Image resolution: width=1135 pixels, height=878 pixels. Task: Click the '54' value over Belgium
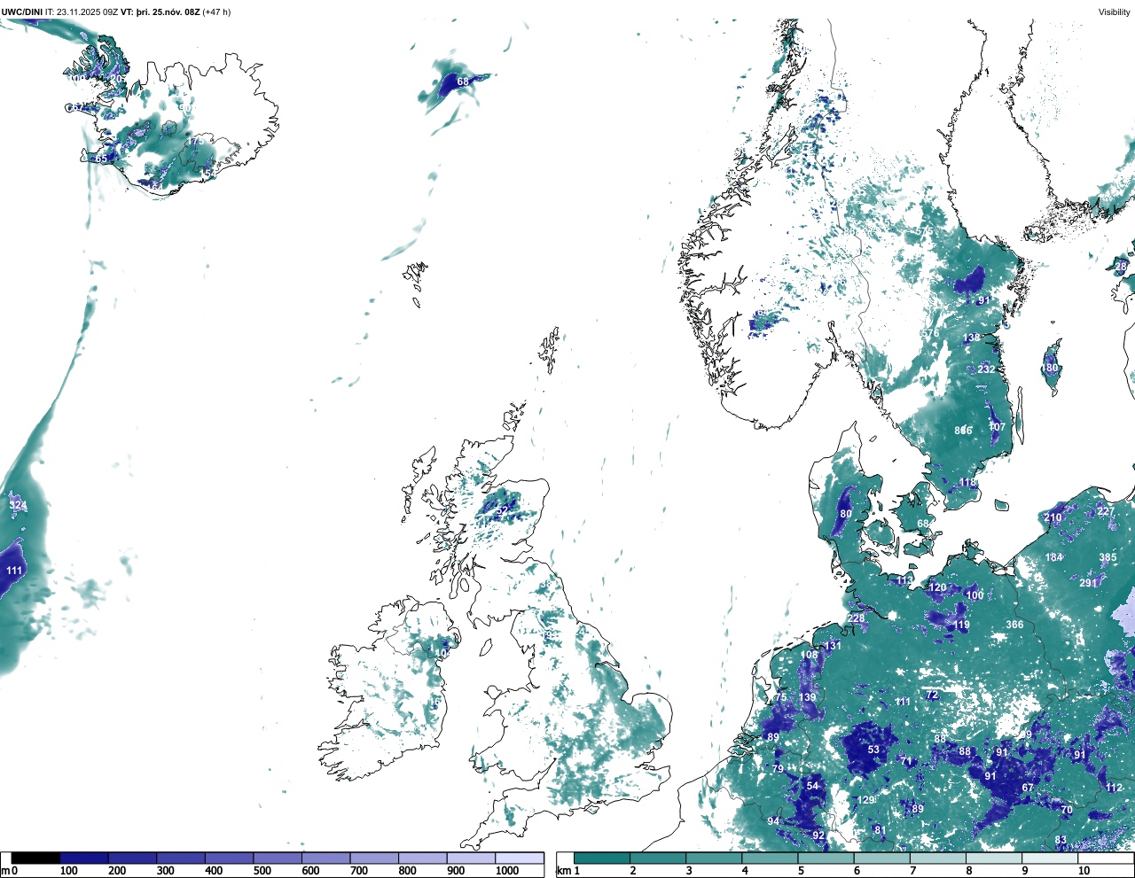[812, 786]
